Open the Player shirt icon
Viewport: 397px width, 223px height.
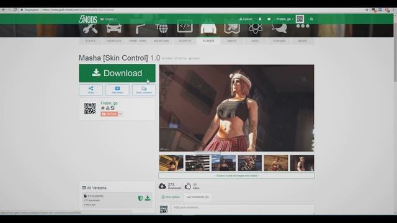208,27
